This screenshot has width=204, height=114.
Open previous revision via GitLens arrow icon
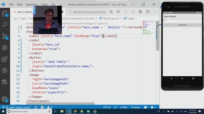point(118,12)
